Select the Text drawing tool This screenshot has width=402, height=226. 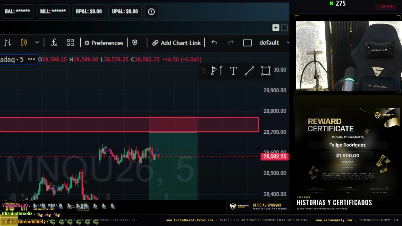tap(233, 71)
